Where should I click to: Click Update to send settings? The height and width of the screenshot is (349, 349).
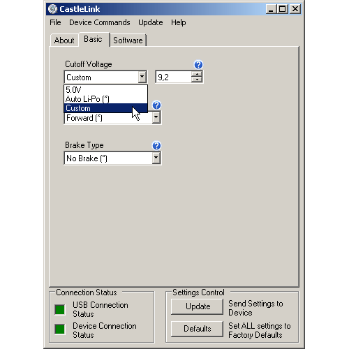pyautogui.click(x=198, y=306)
